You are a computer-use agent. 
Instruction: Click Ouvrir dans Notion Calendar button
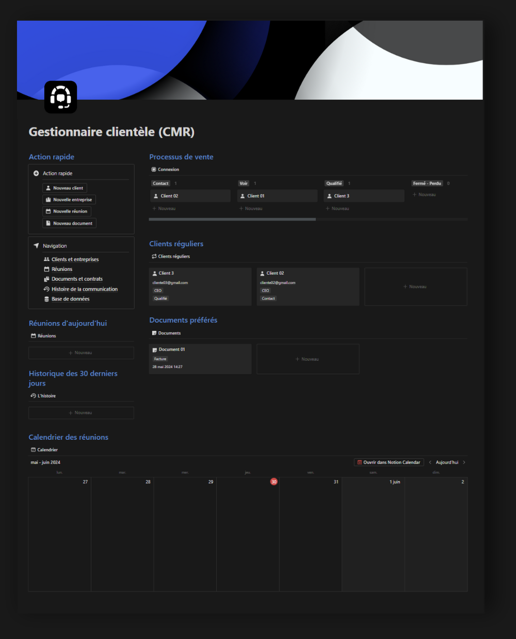click(x=389, y=462)
